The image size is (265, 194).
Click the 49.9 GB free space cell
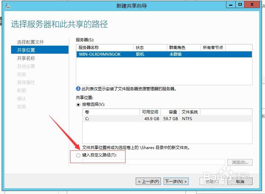click(152, 119)
